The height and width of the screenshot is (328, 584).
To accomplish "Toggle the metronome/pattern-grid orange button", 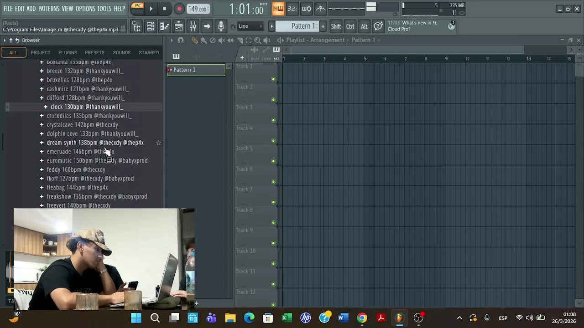I will pos(278,8).
